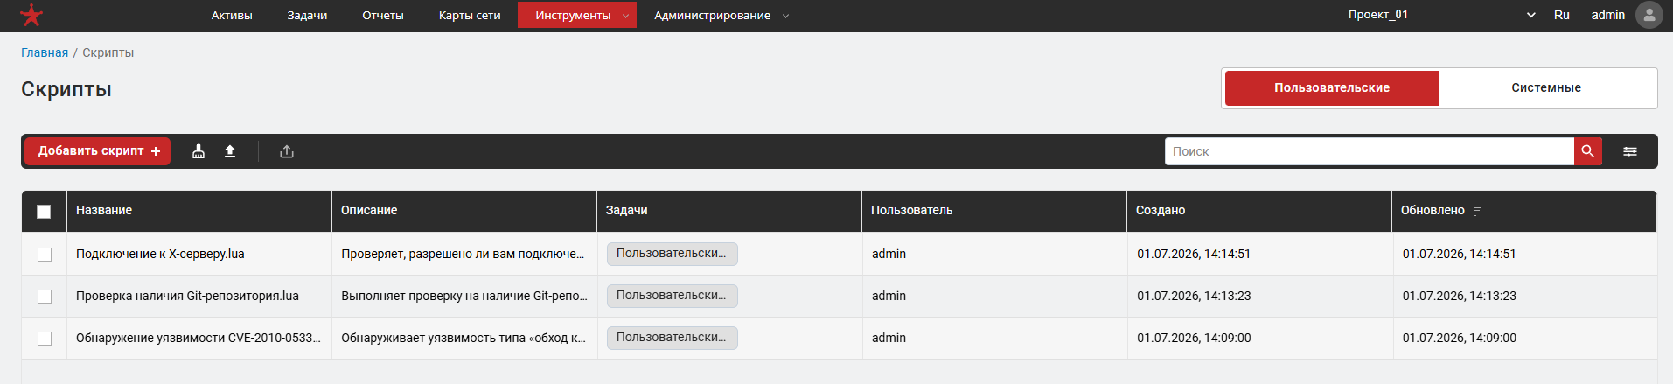Click task tag in Git-репозитория.lua row
Image resolution: width=1673 pixels, height=384 pixels.
pos(672,296)
